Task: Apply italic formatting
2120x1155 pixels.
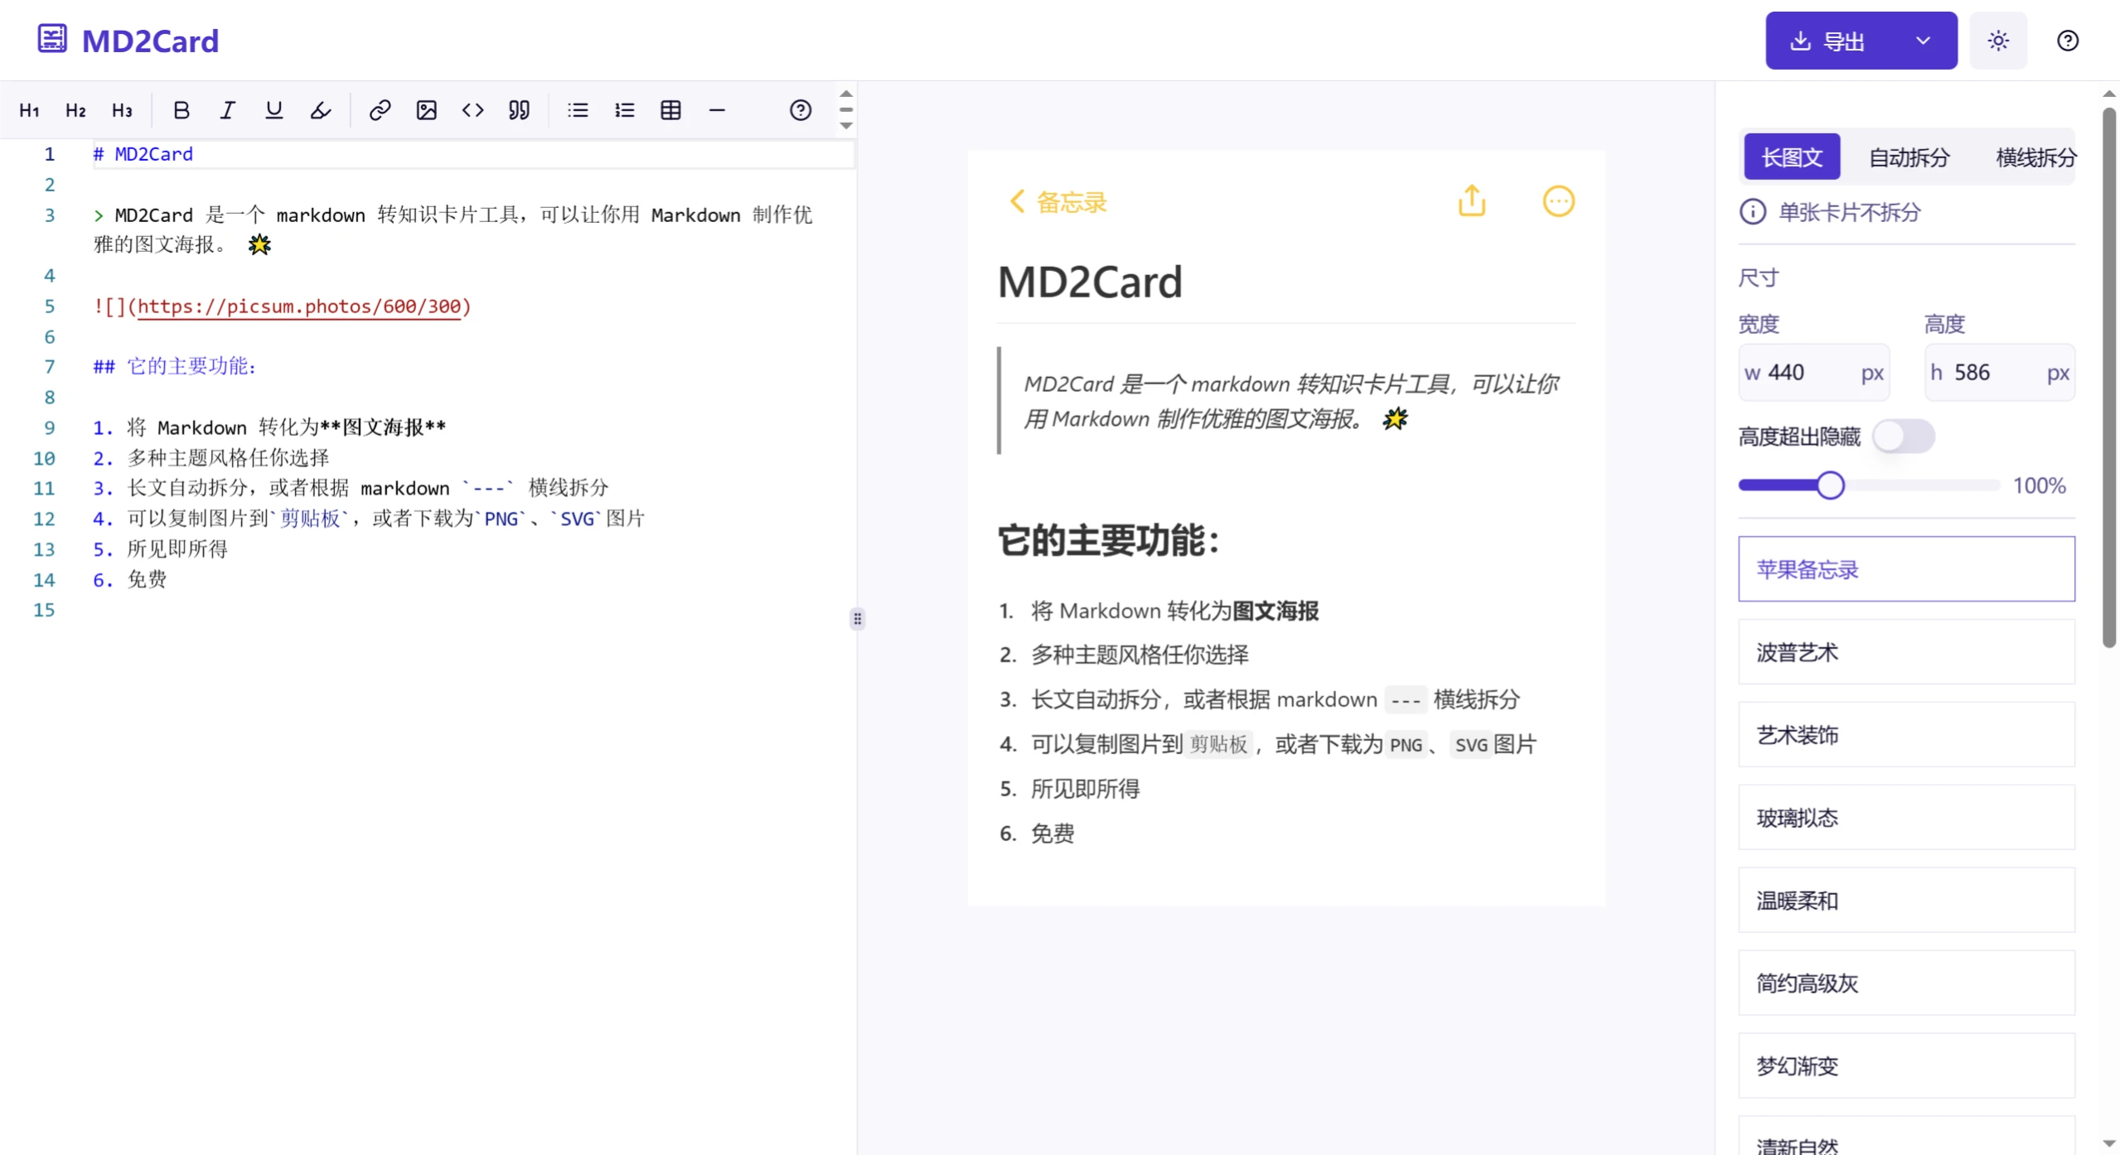Action: 227,109
